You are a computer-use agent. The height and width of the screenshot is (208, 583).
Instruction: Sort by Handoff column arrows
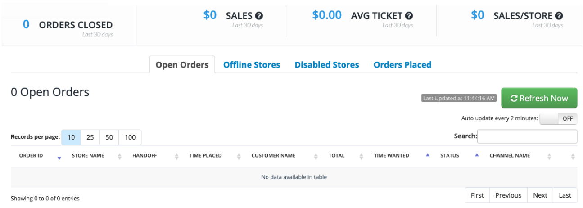pyautogui.click(x=176, y=156)
